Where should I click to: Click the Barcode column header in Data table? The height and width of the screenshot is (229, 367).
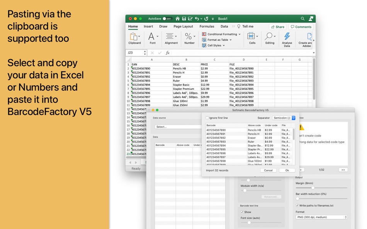pyautogui.click(x=165, y=145)
